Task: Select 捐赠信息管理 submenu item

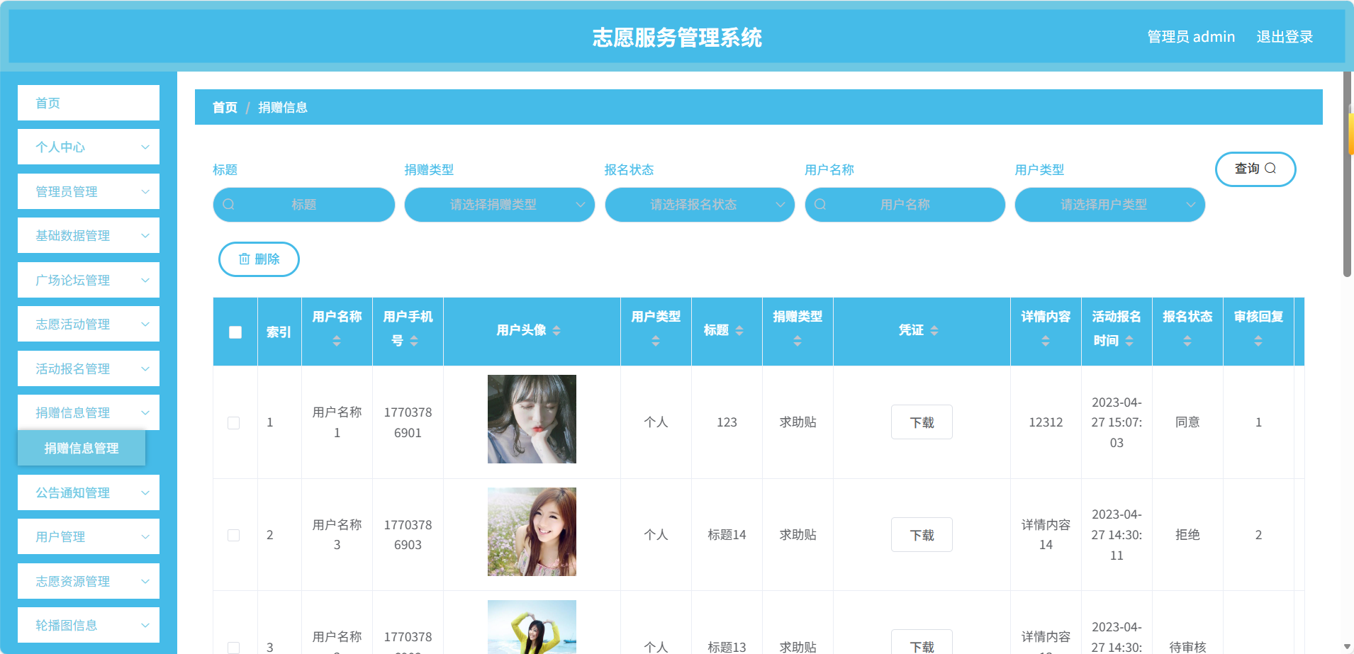Action: coord(82,448)
